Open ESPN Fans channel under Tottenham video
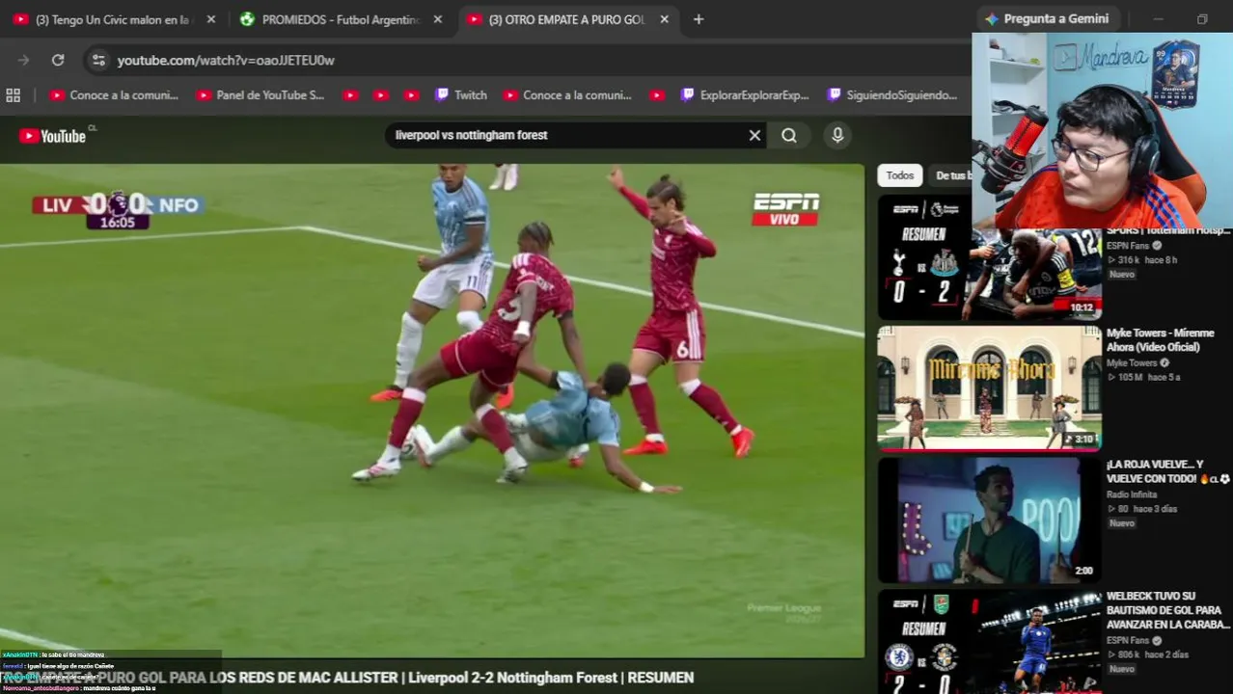This screenshot has height=694, width=1233. (x=1128, y=246)
